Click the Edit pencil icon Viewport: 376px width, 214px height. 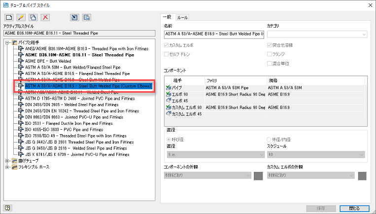(x=21, y=17)
